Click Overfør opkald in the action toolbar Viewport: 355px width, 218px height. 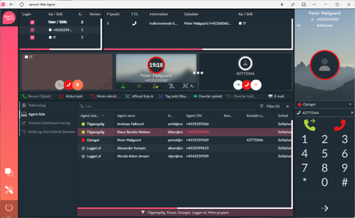(x=208, y=96)
